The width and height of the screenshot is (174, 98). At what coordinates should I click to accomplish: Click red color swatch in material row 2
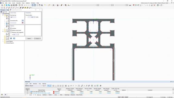pos(54,93)
